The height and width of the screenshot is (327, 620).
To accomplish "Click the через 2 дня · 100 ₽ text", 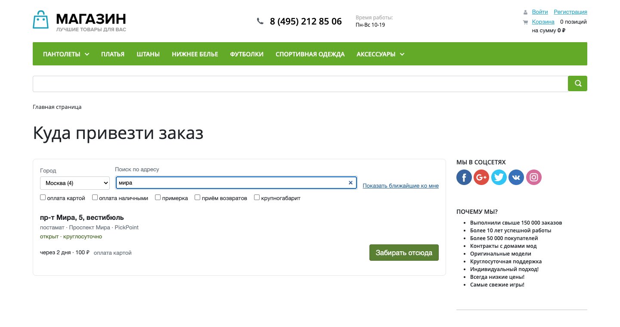I will tap(65, 253).
